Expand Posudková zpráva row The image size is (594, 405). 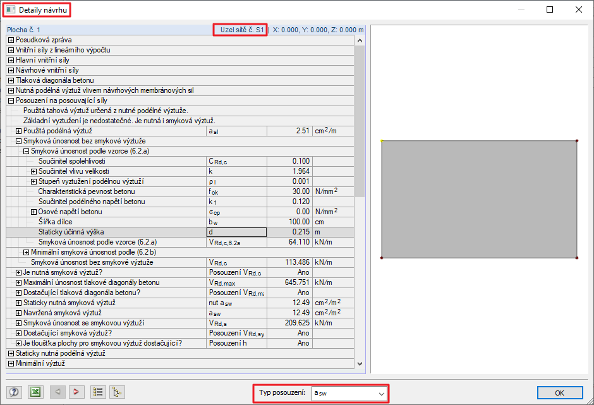click(x=11, y=40)
